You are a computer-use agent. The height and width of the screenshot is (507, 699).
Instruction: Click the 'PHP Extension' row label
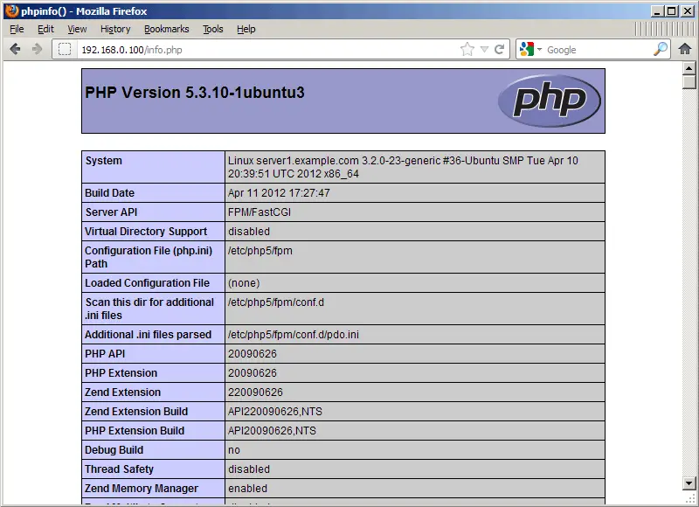point(121,372)
